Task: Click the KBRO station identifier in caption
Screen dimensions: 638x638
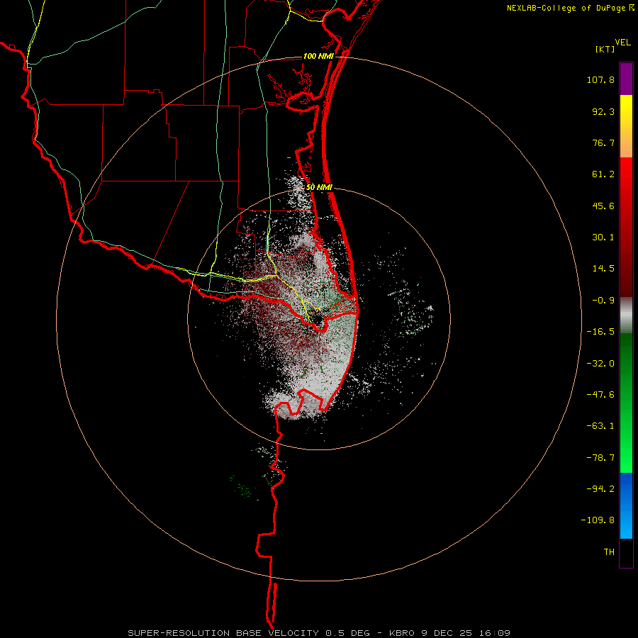Action: coord(402,633)
